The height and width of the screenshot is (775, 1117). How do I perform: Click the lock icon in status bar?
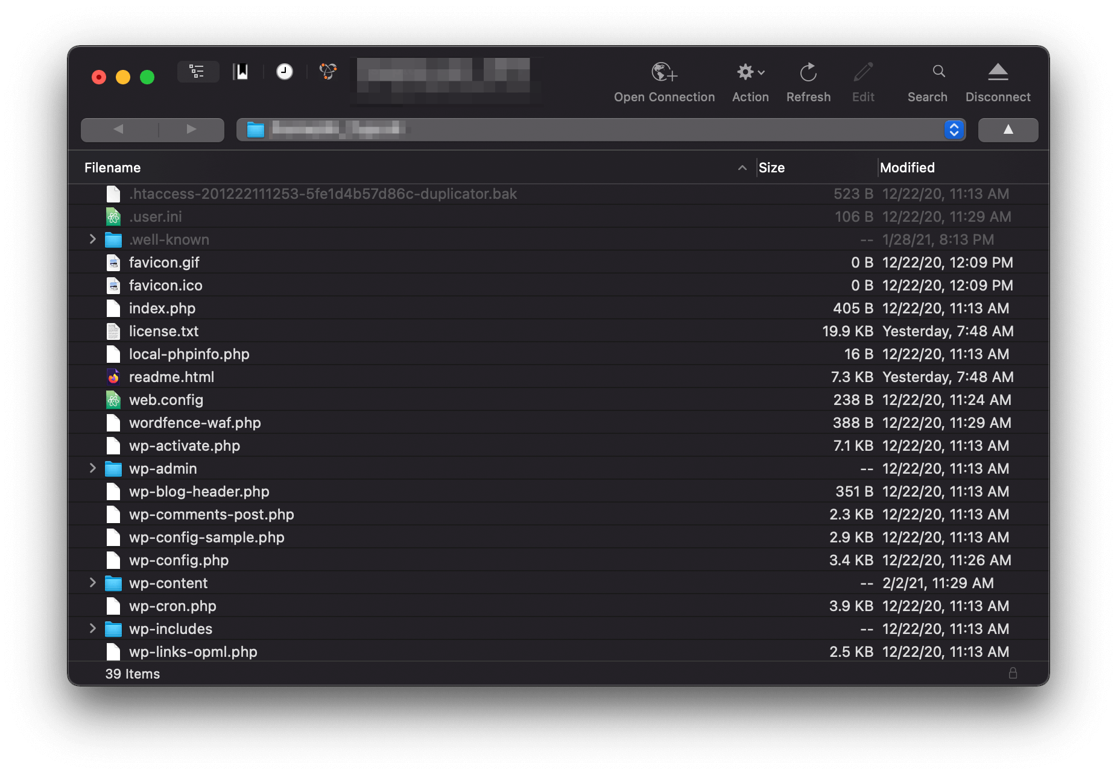coord(1013,673)
